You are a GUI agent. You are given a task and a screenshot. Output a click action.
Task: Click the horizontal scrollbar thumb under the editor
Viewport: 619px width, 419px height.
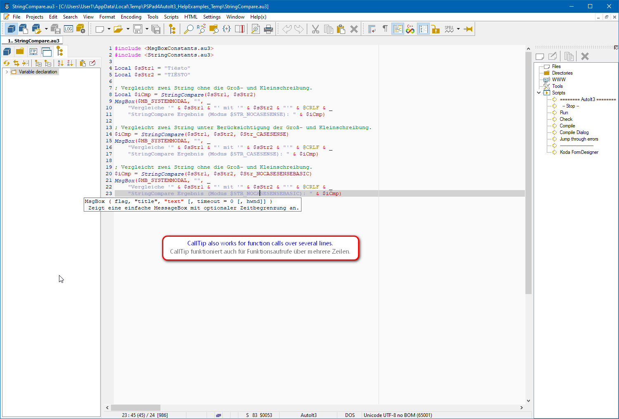click(135, 407)
